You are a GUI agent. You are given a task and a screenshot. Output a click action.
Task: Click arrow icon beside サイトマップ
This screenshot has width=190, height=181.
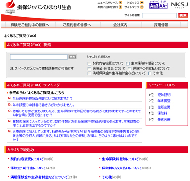tap(142, 7)
